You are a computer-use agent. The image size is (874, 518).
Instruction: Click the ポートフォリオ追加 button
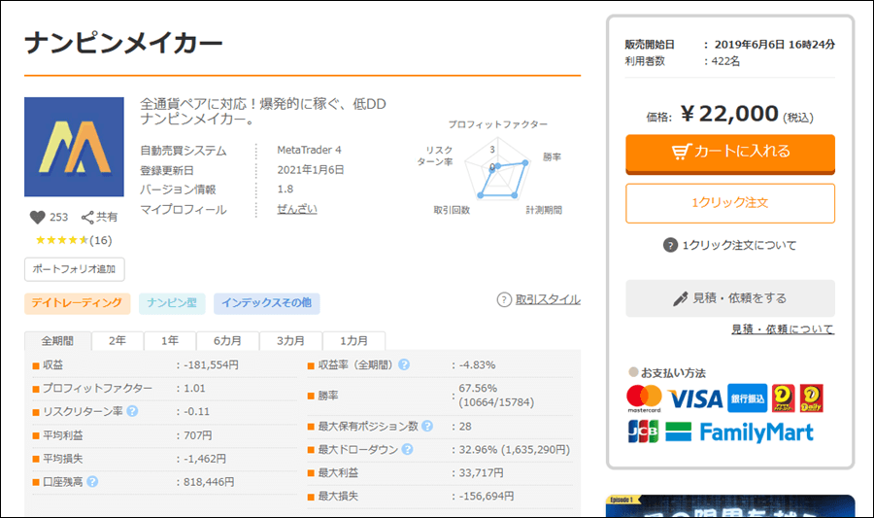click(x=75, y=268)
